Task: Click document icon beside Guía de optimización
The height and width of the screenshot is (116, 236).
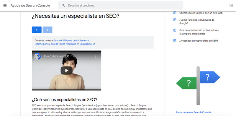Action: pos(175,30)
